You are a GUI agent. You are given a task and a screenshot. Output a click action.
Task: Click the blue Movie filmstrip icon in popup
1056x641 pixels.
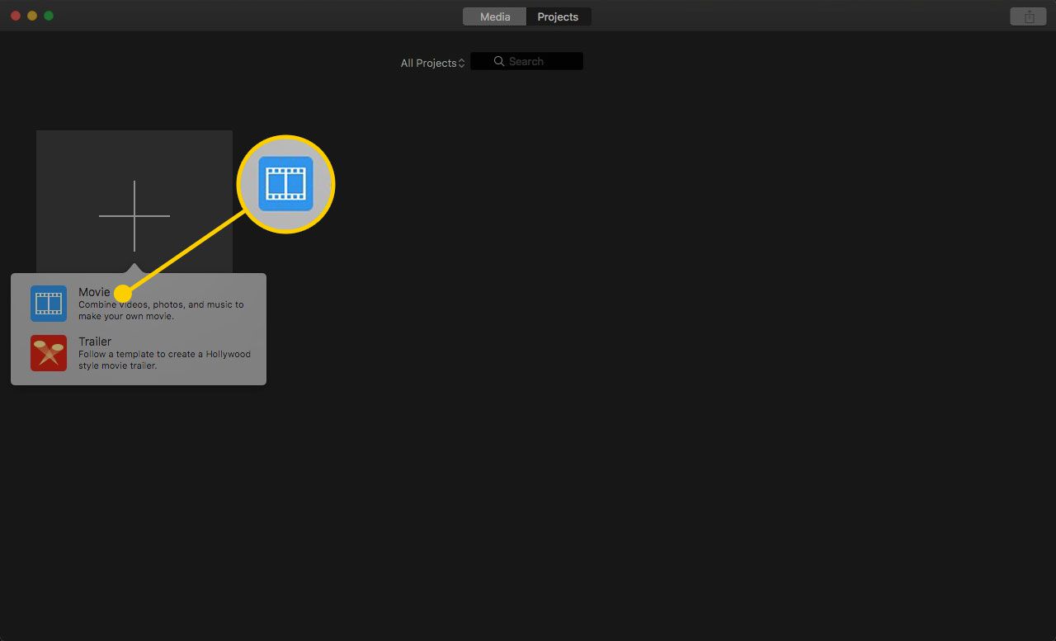tap(49, 304)
